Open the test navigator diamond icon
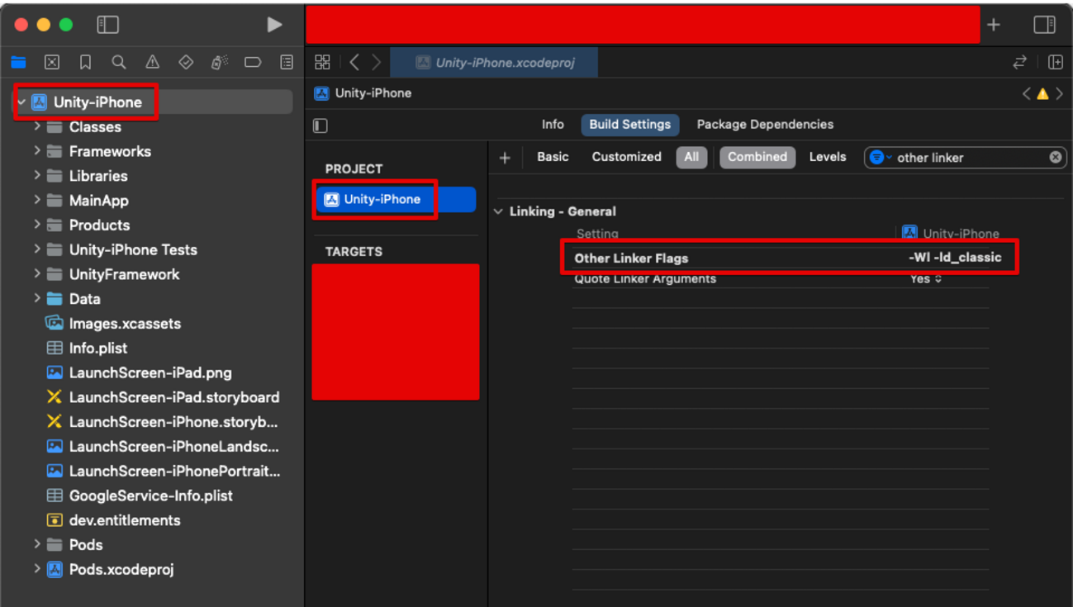 [x=186, y=63]
